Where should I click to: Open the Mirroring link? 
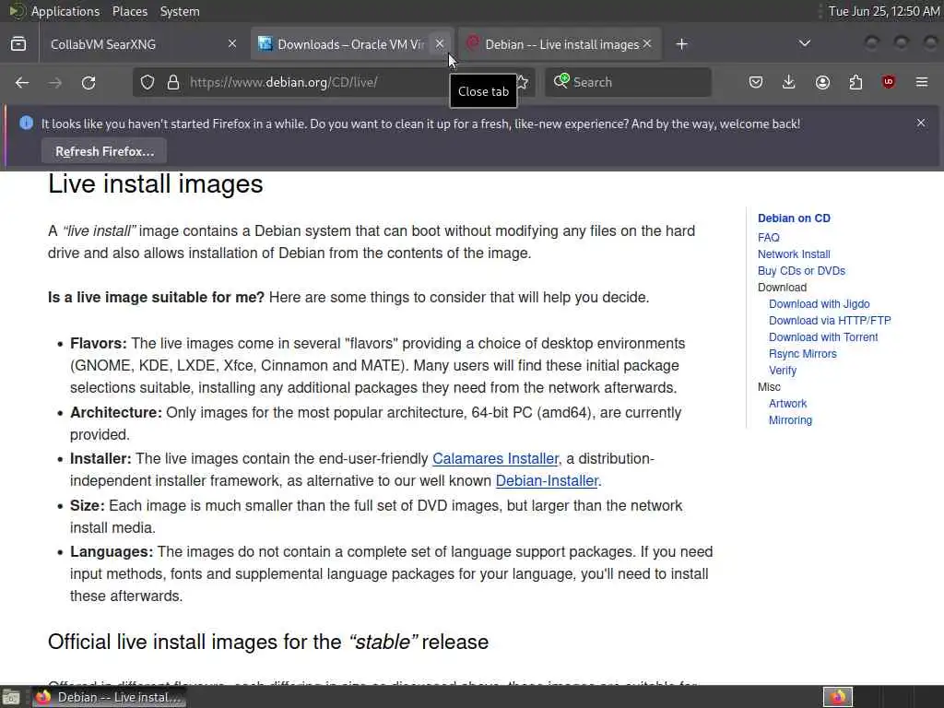pyautogui.click(x=790, y=420)
